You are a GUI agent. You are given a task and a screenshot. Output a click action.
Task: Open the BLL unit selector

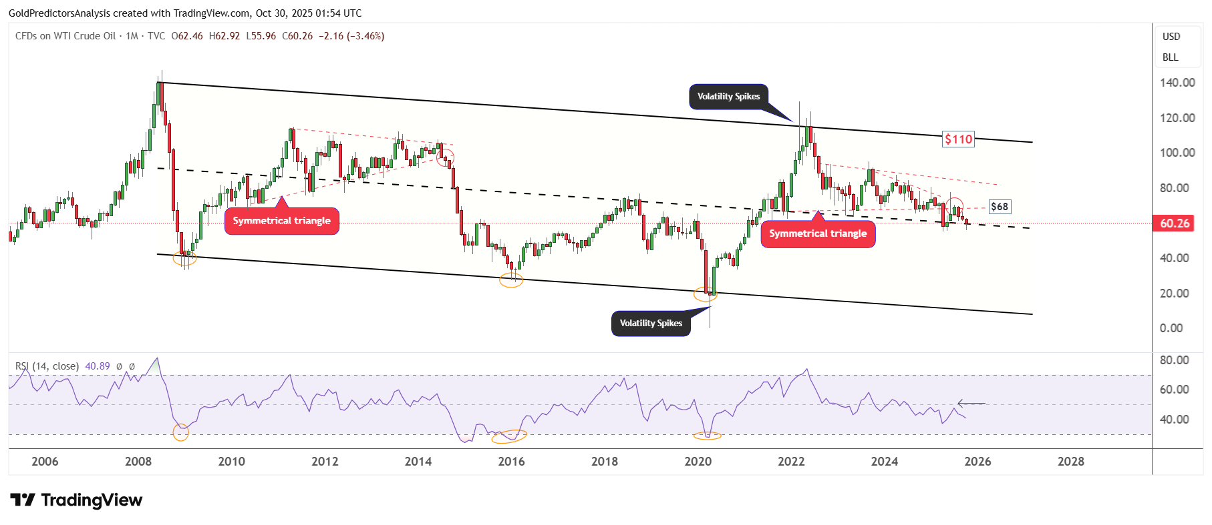pos(1171,57)
